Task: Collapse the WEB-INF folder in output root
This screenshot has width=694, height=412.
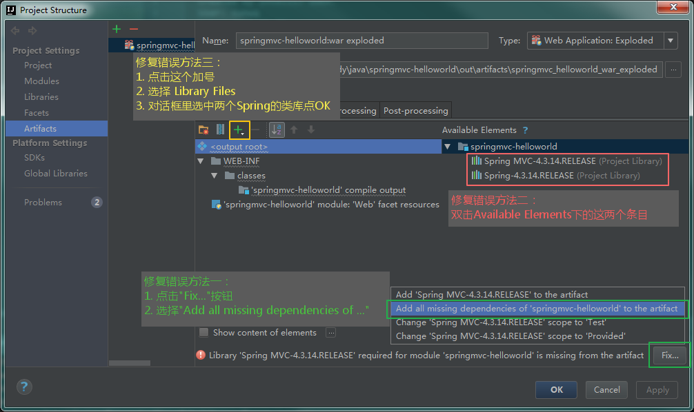Action: tap(200, 161)
